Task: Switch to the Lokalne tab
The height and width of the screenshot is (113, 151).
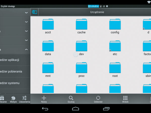Action: tap(93, 6)
